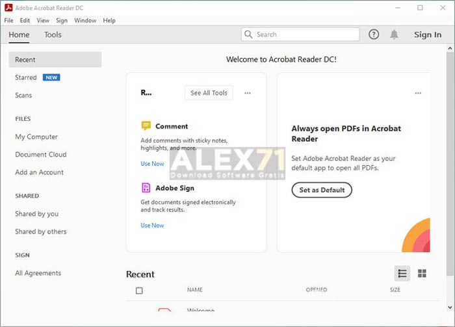Screen dimensions: 455x327
Task: Open the Sign menu
Action: pos(62,20)
